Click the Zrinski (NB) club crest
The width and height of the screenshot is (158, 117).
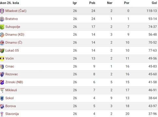click(2, 82)
